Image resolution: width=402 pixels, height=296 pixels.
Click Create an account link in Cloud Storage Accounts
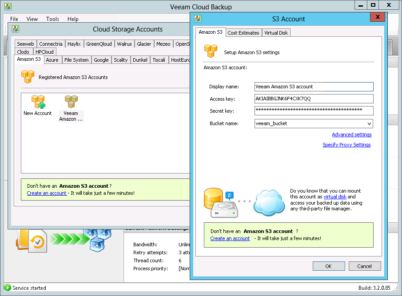click(x=47, y=193)
